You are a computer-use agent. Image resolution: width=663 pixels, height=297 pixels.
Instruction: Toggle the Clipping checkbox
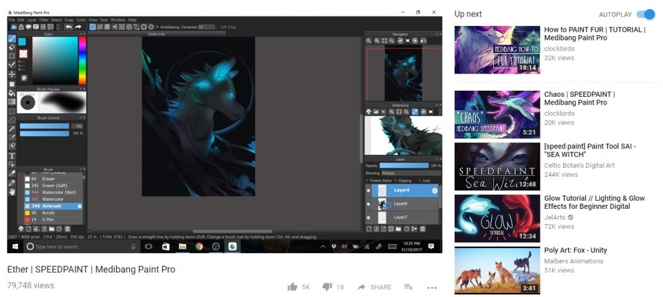click(396, 180)
